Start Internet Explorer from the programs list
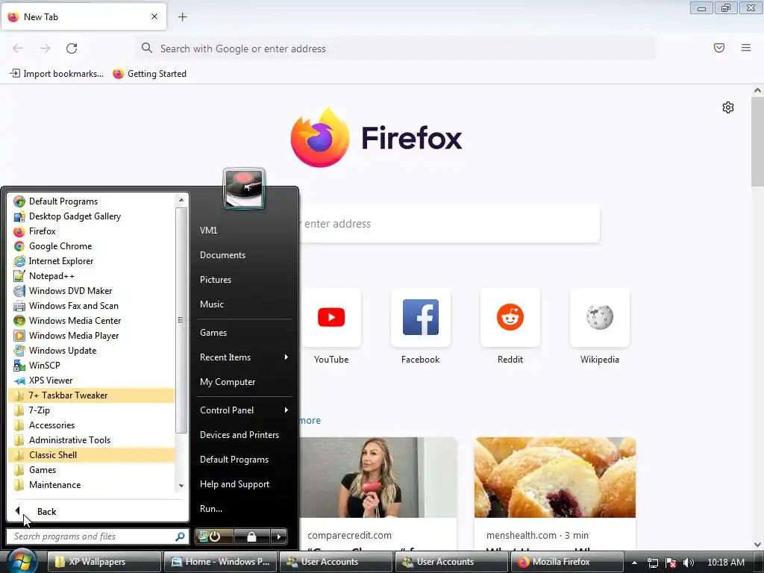Image resolution: width=764 pixels, height=573 pixels. tap(91, 261)
